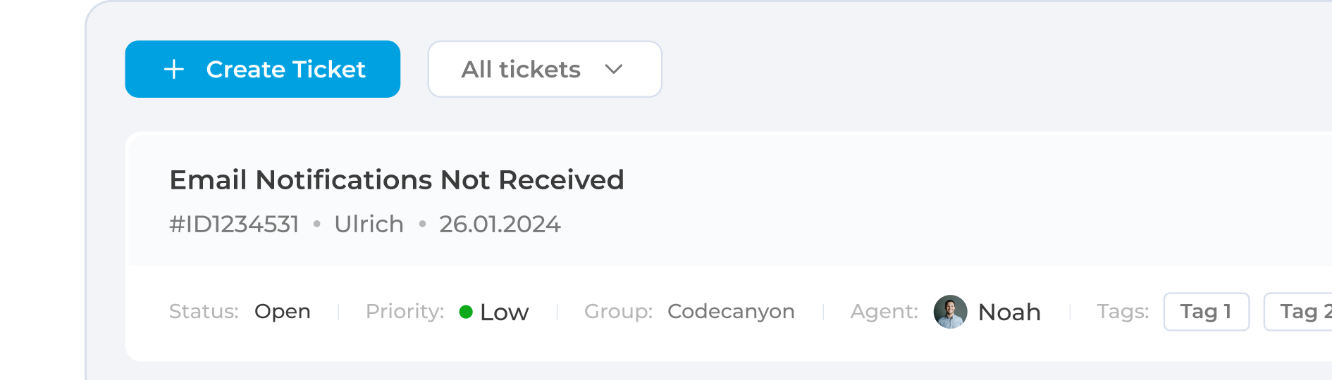
Task: Click the ticket date 26.01.2024
Action: coord(500,224)
